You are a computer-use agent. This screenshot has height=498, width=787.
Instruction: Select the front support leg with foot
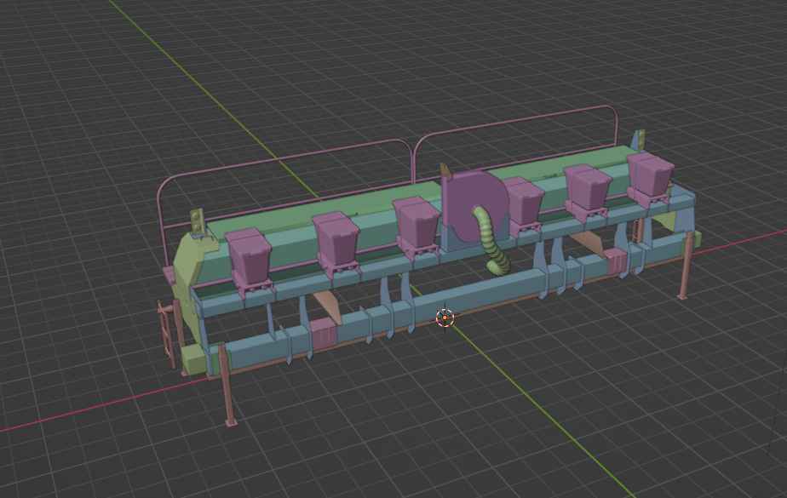point(227,385)
